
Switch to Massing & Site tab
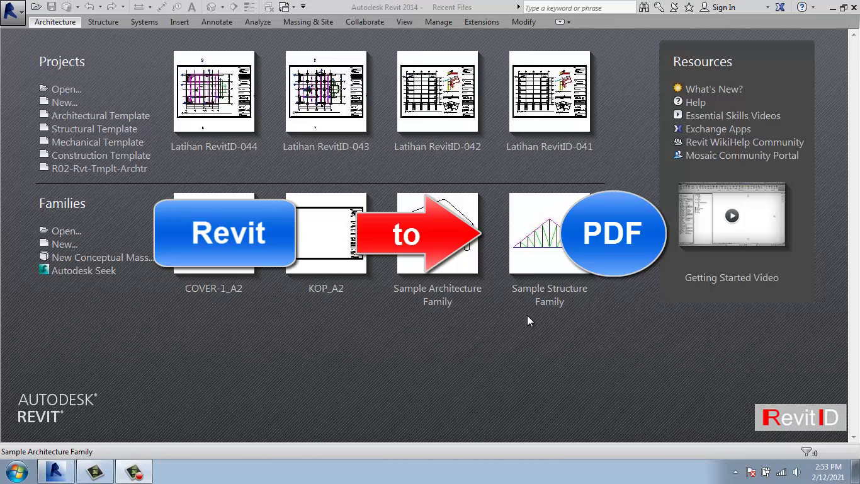coord(308,22)
